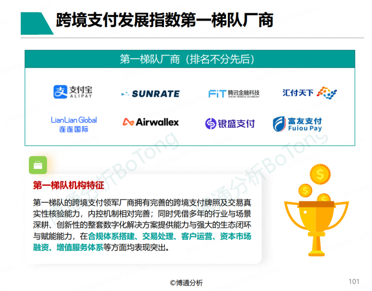Click the largest gold dollar coin
Viewport: 372px width, 291px height.
(x=320, y=174)
